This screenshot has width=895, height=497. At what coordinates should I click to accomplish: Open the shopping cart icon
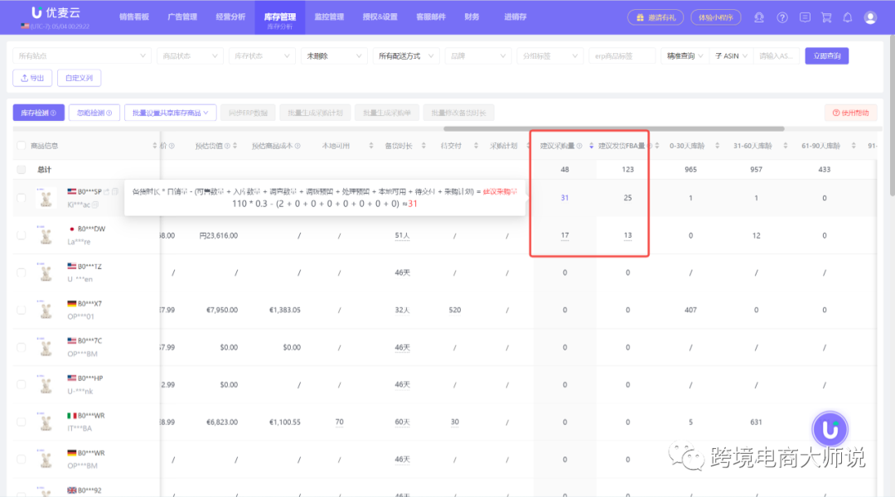[826, 17]
